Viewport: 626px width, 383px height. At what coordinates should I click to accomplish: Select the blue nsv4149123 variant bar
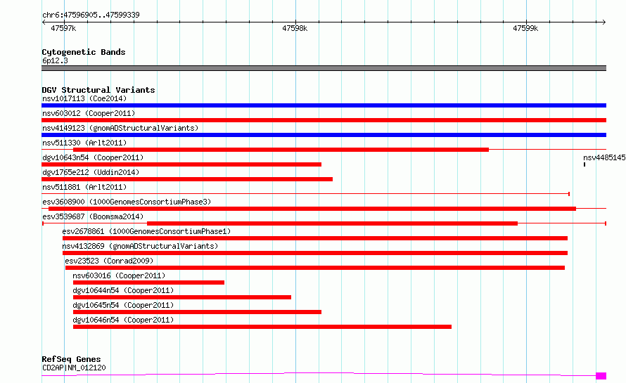click(x=324, y=135)
